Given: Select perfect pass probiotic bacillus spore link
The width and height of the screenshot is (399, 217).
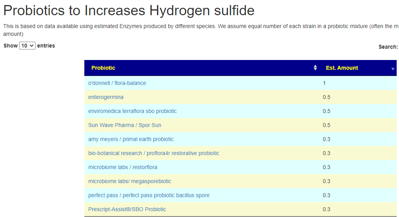Looking at the screenshot, I should coord(149,195).
